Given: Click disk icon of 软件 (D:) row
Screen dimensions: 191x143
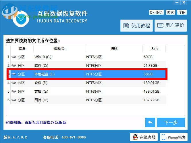Looking at the screenshot, I should click(x=14, y=66).
